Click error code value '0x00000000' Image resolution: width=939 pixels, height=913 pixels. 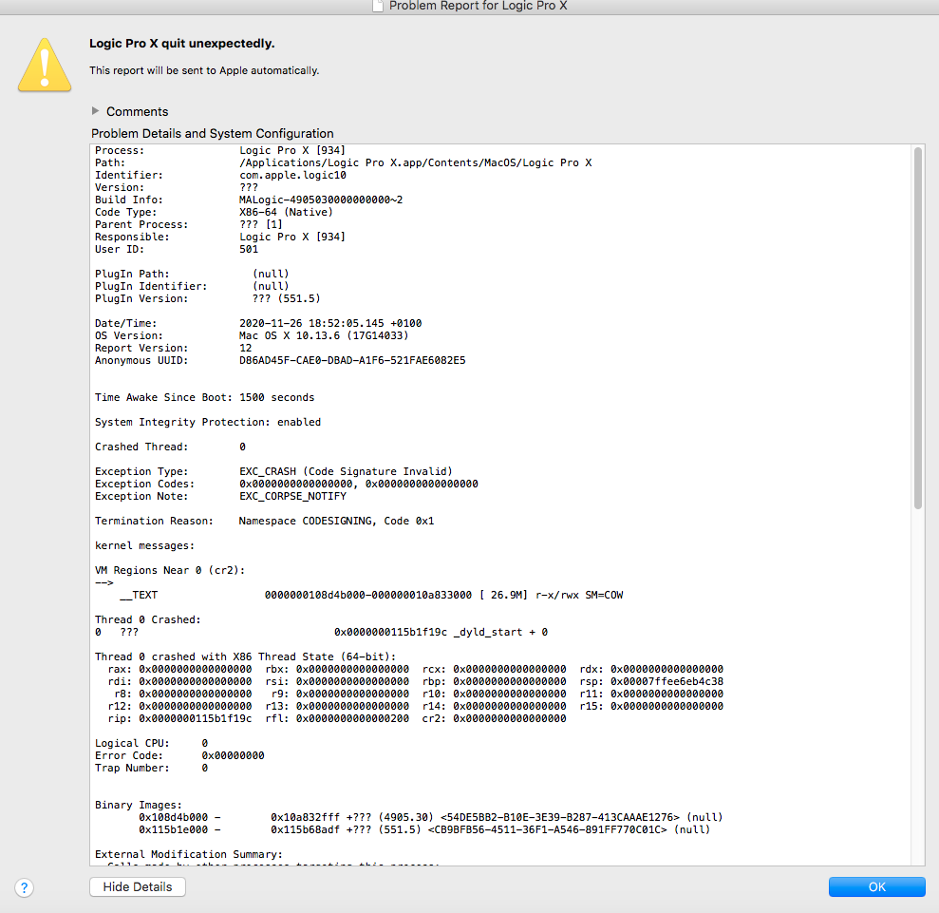click(x=233, y=755)
